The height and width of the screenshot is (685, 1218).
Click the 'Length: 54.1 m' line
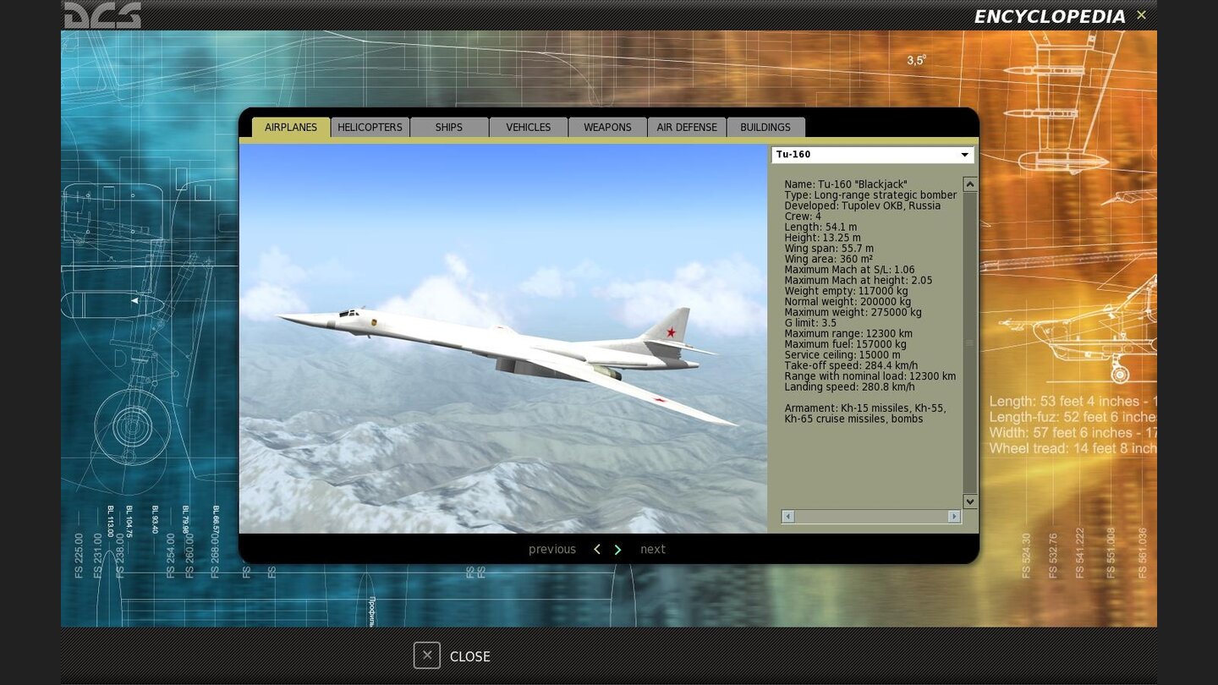pyautogui.click(x=820, y=227)
